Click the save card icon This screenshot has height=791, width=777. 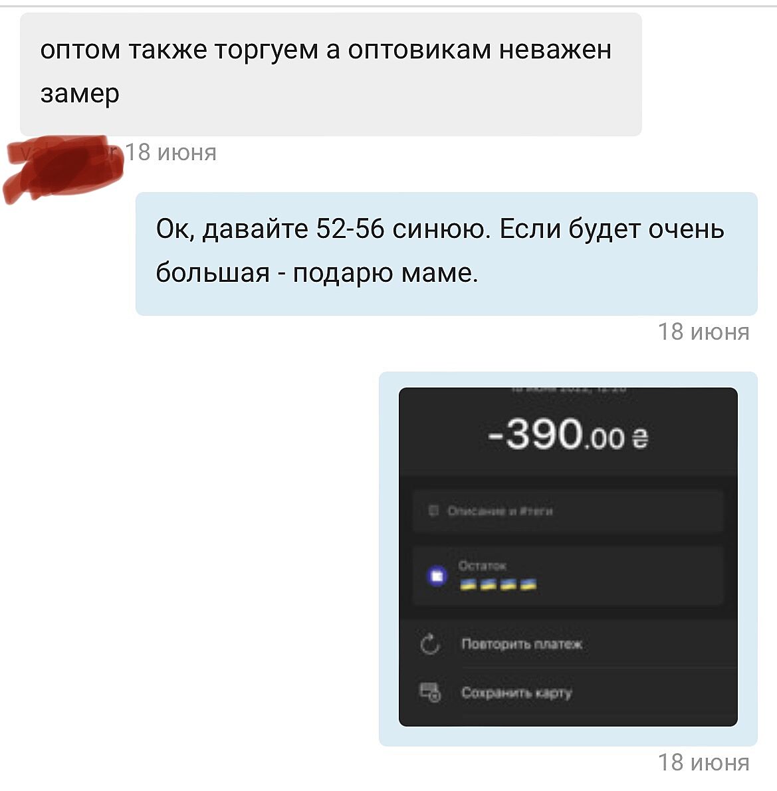point(431,692)
